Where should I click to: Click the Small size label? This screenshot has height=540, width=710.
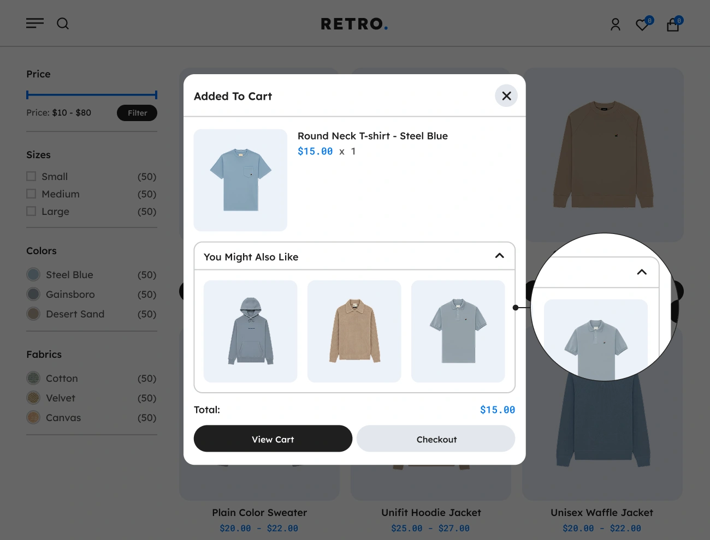point(55,177)
